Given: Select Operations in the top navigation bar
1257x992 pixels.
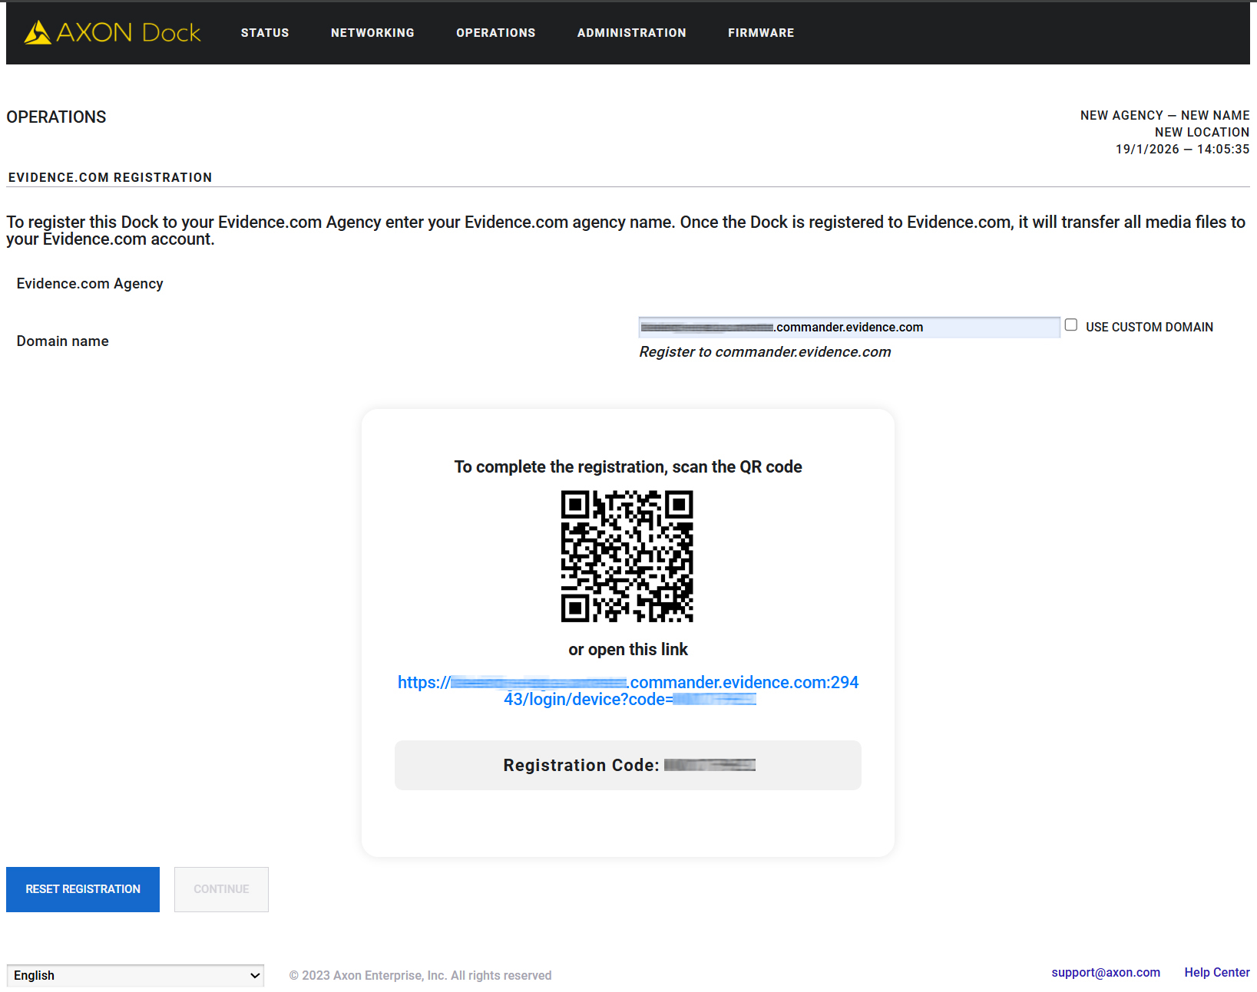Looking at the screenshot, I should pos(495,33).
